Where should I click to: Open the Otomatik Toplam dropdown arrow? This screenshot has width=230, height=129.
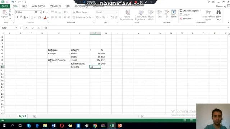(x=201, y=11)
